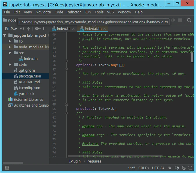
Task: Click the requires breadcrumb
Action: 94,161
